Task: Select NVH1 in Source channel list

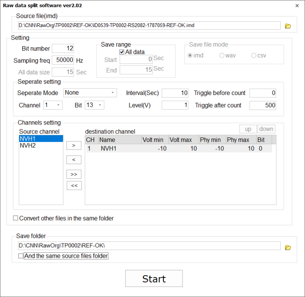Action: [41, 139]
